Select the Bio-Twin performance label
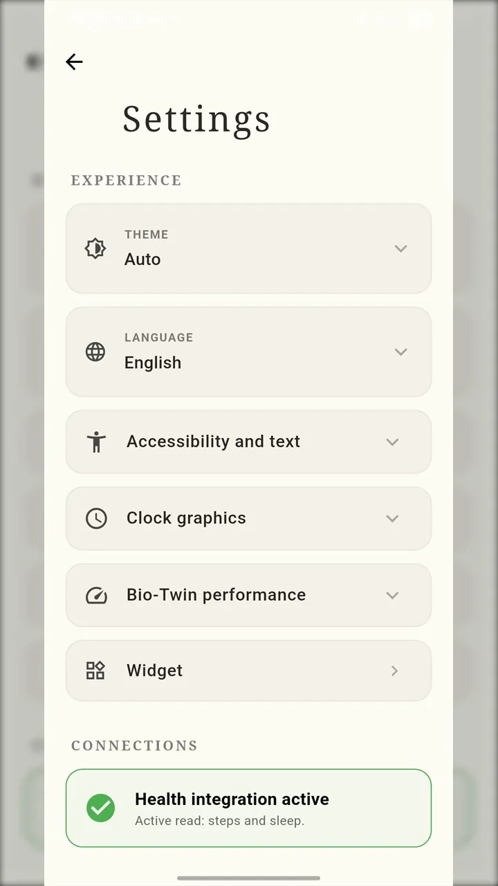498x886 pixels. tap(216, 595)
